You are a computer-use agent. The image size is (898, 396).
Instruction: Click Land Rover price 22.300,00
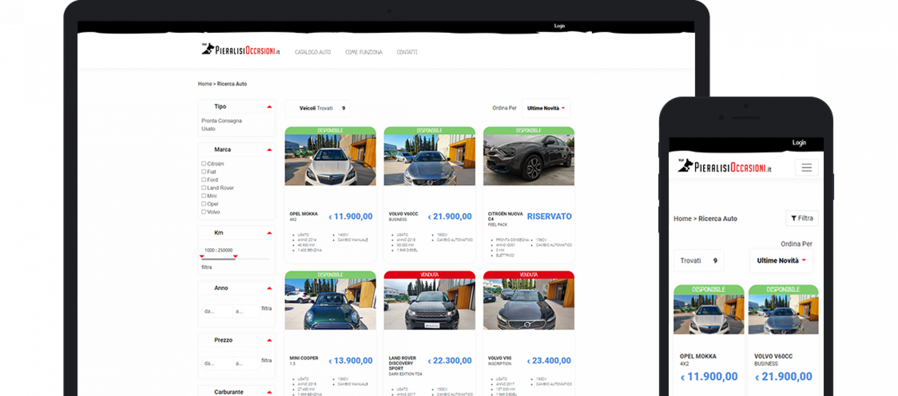450,361
